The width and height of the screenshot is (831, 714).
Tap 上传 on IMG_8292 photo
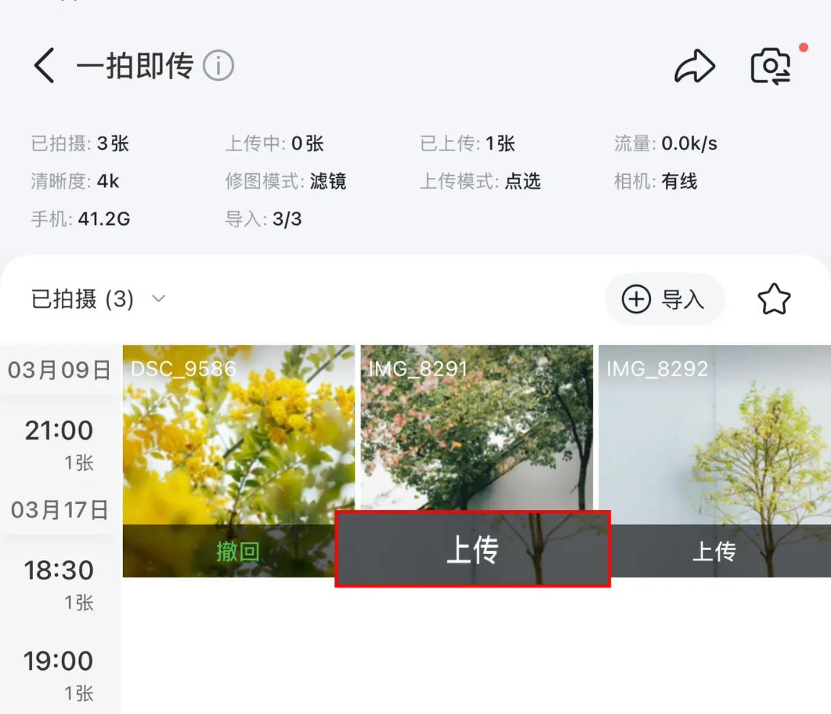tap(715, 551)
